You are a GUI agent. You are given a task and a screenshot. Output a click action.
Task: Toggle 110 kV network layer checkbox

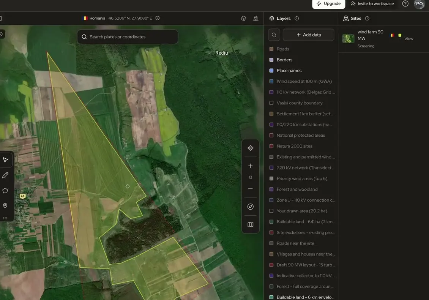pos(271,92)
